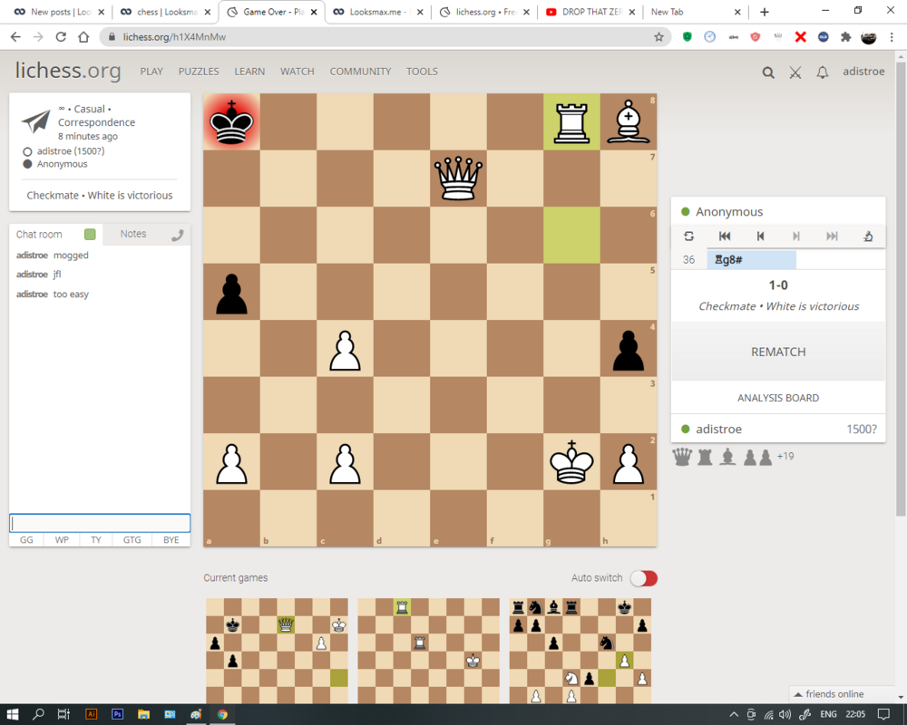Flip the board orientation icon
The width and height of the screenshot is (907, 725).
click(x=688, y=236)
